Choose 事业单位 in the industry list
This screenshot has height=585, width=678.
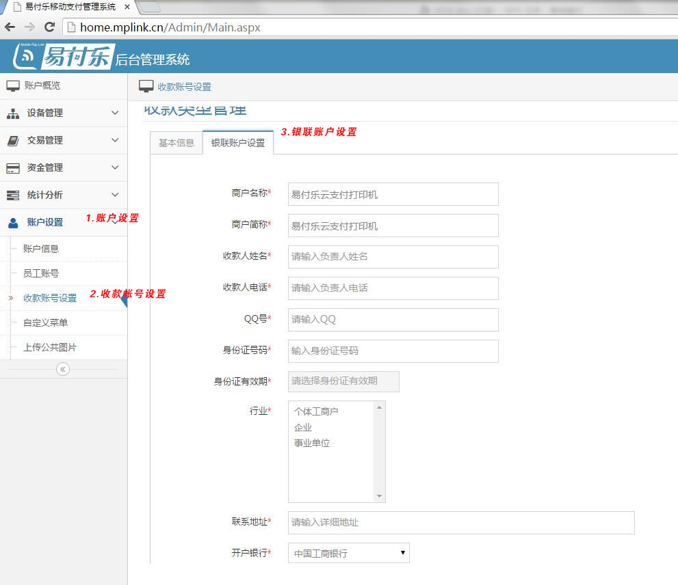pyautogui.click(x=312, y=443)
